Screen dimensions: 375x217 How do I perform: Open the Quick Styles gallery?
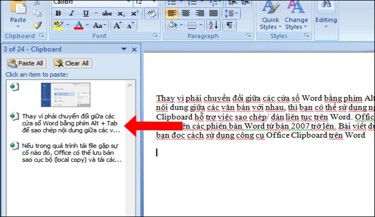(x=271, y=15)
